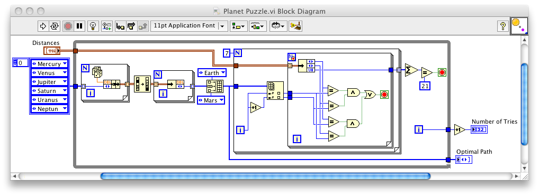
Task: Select the Earth enum constant
Action: click(212, 73)
